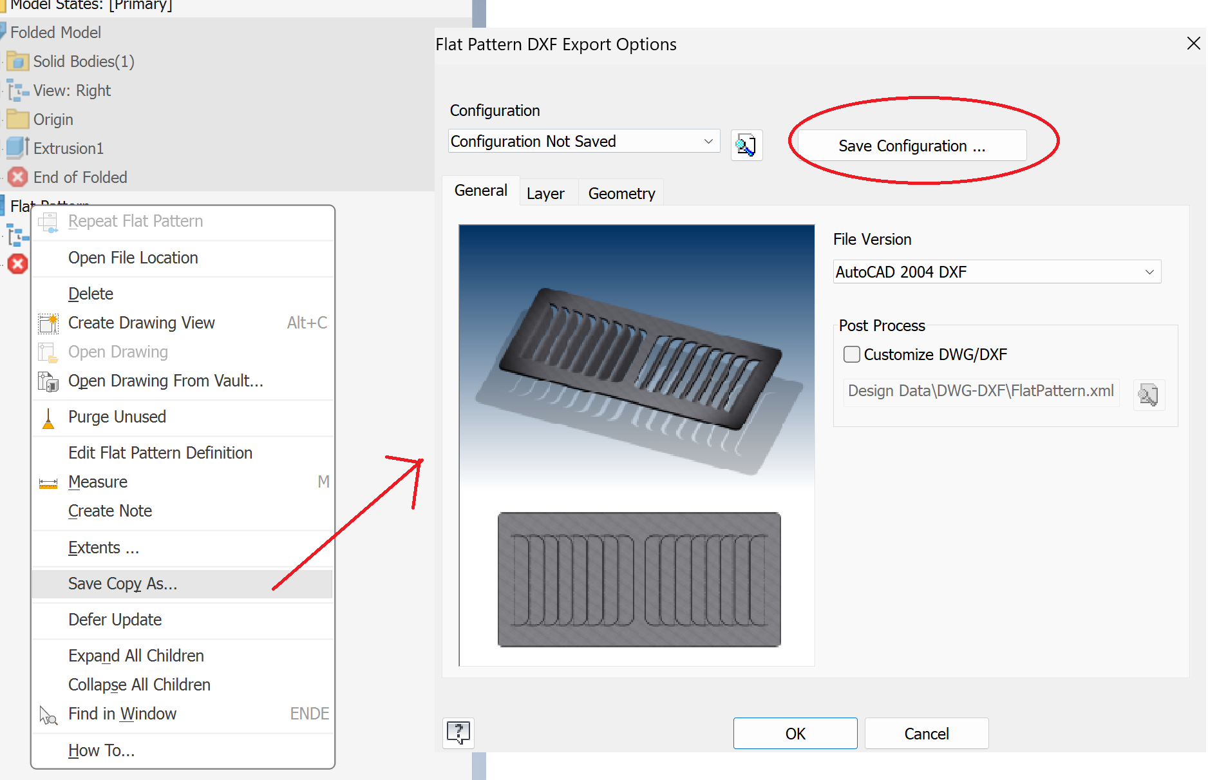The height and width of the screenshot is (780, 1208).
Task: Open configuration browse icon beside Configuration dropdown
Action: [x=746, y=145]
